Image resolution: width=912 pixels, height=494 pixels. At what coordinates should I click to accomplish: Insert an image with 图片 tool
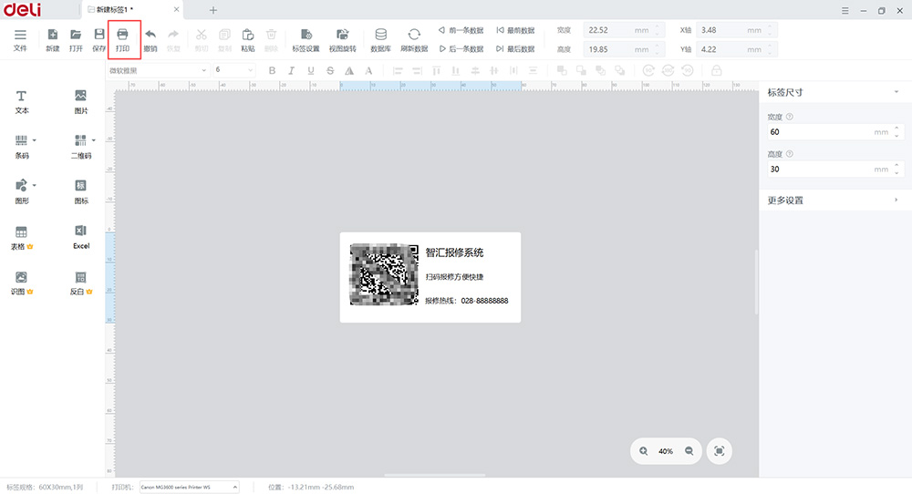[81, 102]
